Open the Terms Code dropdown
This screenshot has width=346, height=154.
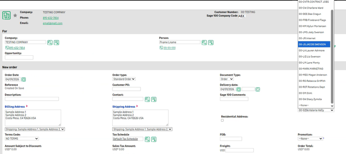22,139
